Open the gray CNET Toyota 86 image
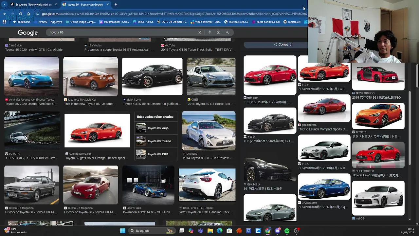The height and width of the screenshot is (236, 419). 211,76
